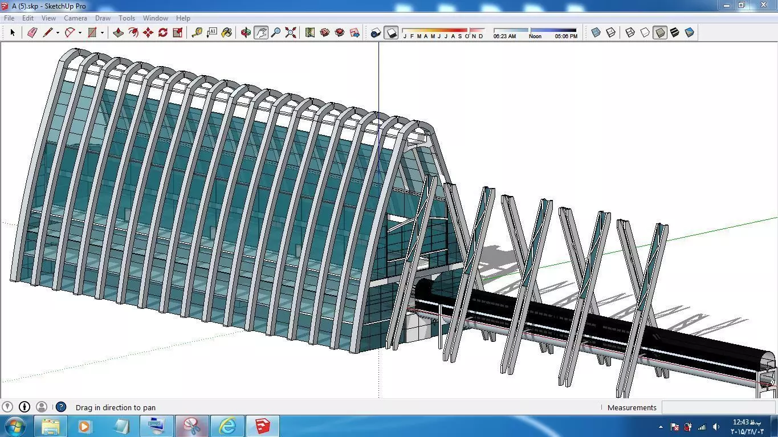This screenshot has width=778, height=437.
Task: Select the Orbit tool
Action: 246,32
